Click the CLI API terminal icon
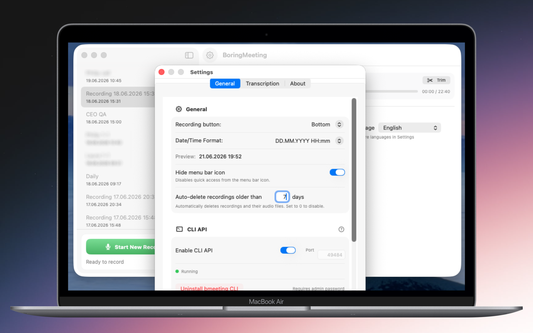This screenshot has height=333, width=533. (180, 229)
